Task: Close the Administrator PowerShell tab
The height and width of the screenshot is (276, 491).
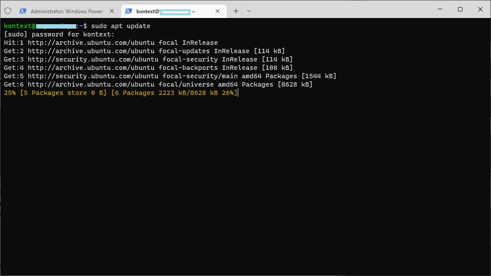Action: [111, 11]
